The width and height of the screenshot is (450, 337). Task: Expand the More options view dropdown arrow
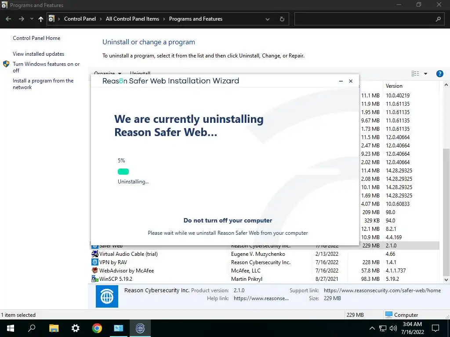(425, 74)
